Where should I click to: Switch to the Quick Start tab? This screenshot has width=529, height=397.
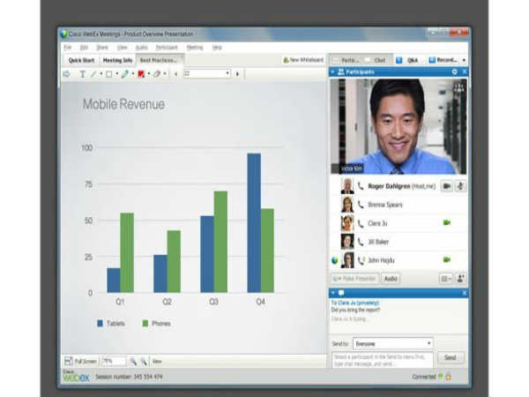coord(81,60)
